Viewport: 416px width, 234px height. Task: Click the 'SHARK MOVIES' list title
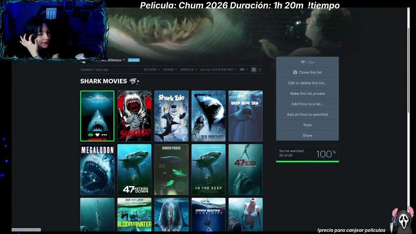103,81
